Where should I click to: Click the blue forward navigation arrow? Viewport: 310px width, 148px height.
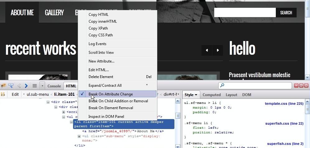point(26,86)
